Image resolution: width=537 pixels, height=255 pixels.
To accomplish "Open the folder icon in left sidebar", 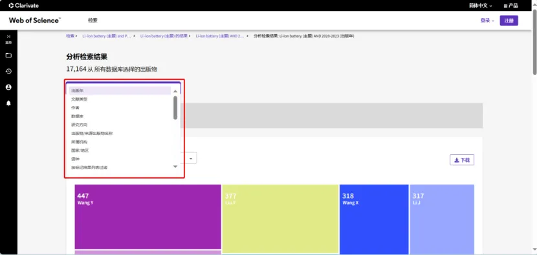I will [x=8, y=56].
